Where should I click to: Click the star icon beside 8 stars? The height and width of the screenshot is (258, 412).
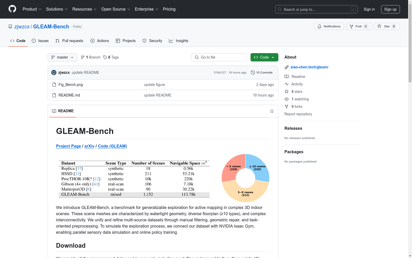coord(287,92)
